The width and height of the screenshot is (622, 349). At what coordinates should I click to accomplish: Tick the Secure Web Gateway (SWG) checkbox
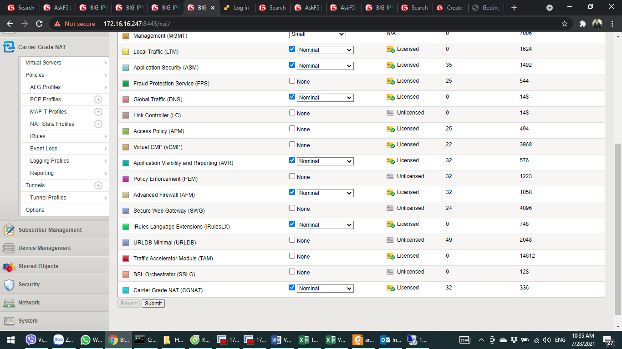click(x=292, y=208)
